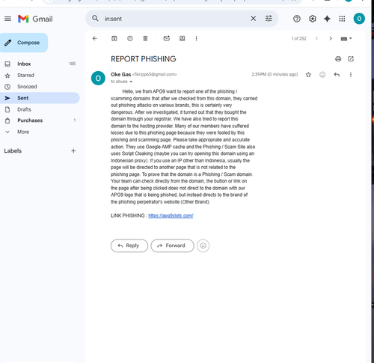The image size is (374, 363).
Task: Open the toolbar More options menu
Action: click(x=196, y=38)
